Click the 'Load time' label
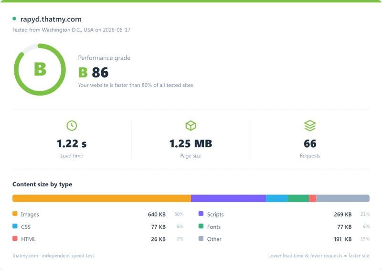382x270 pixels. [x=72, y=156]
